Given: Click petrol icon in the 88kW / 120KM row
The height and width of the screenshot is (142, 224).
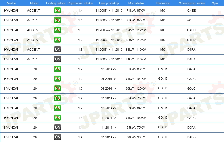Looking at the screenshot, I should pyautogui.click(x=57, y=88).
